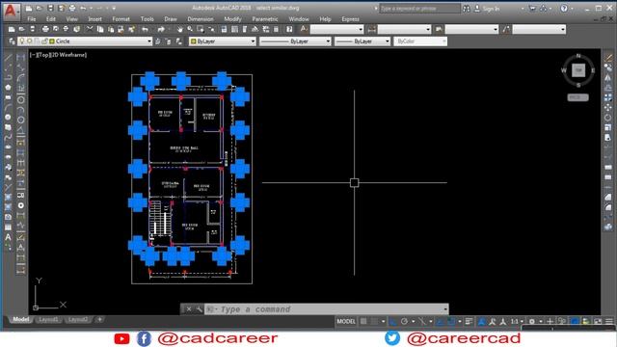Click the TOP face of ViewCube
This screenshot has width=617, height=347.
coord(578,70)
